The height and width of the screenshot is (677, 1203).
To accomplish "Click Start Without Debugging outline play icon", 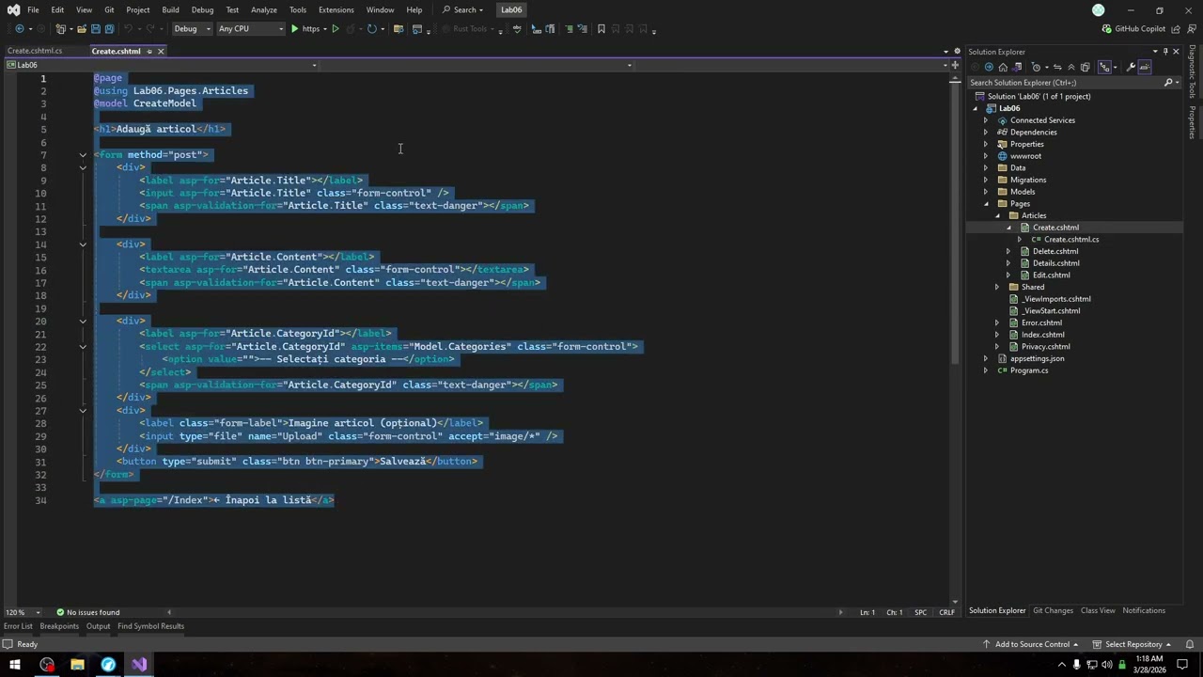I will coord(336,29).
